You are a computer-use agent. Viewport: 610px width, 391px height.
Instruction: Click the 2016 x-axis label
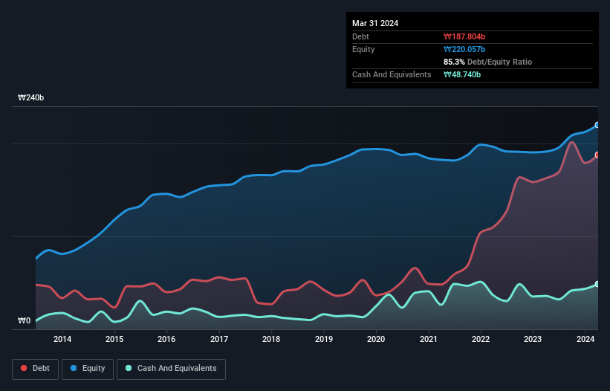click(166, 339)
